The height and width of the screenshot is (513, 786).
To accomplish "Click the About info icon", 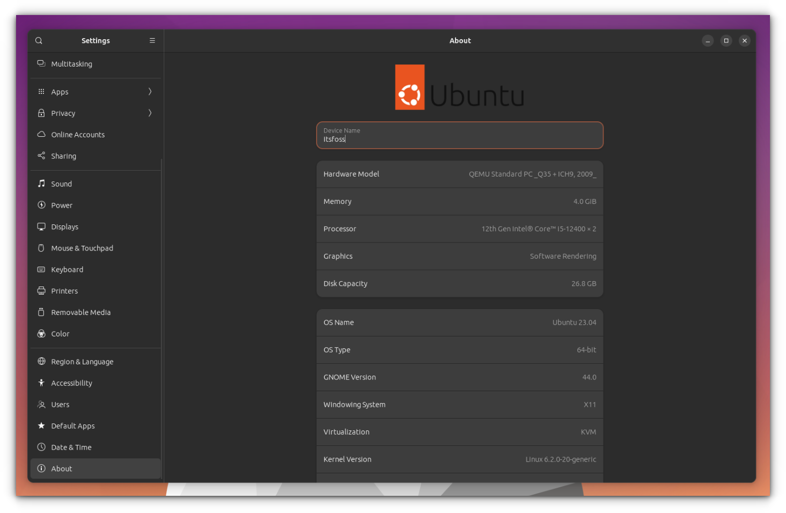I will tap(41, 468).
